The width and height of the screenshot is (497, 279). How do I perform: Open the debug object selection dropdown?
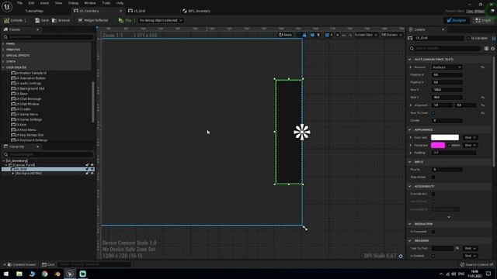[161, 20]
